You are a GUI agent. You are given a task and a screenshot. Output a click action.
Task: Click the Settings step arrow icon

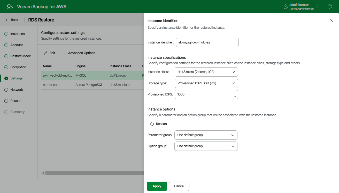6,78
